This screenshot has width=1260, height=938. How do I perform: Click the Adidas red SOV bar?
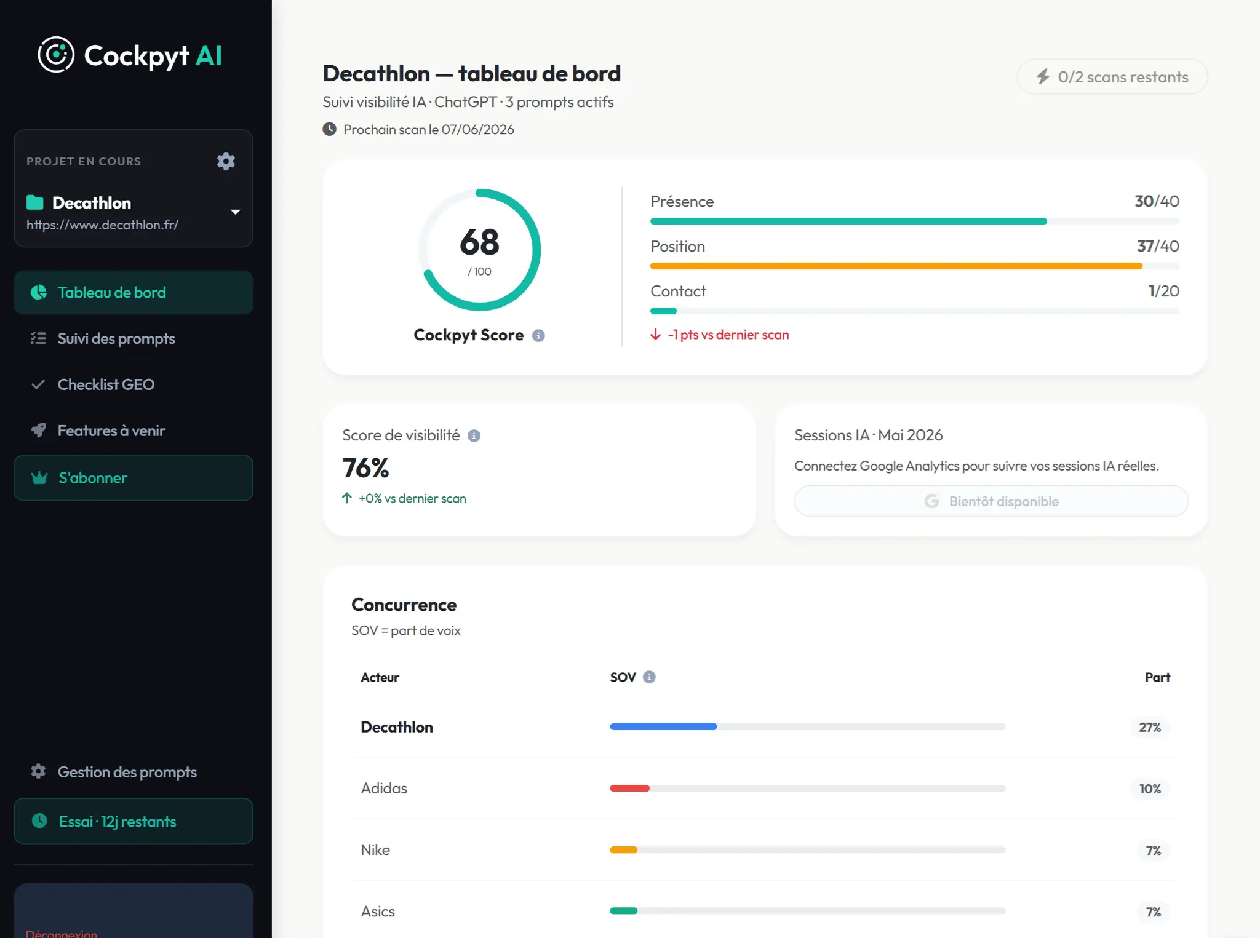pyautogui.click(x=629, y=789)
